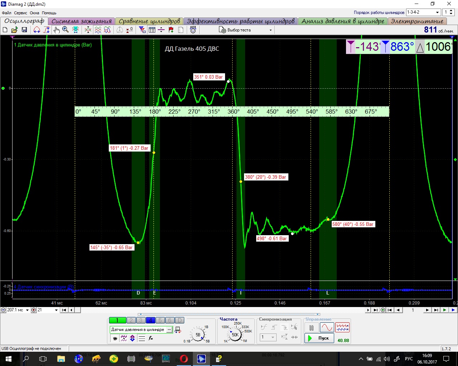Click the divider line toolbar icon
Image resolution: width=458 pixels, height=366 pixels.
[161, 30]
